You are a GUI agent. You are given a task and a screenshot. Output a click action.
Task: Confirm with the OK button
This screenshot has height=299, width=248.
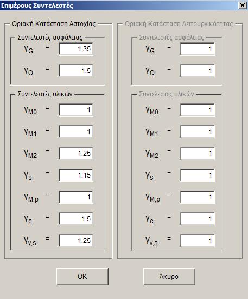[x=82, y=277]
